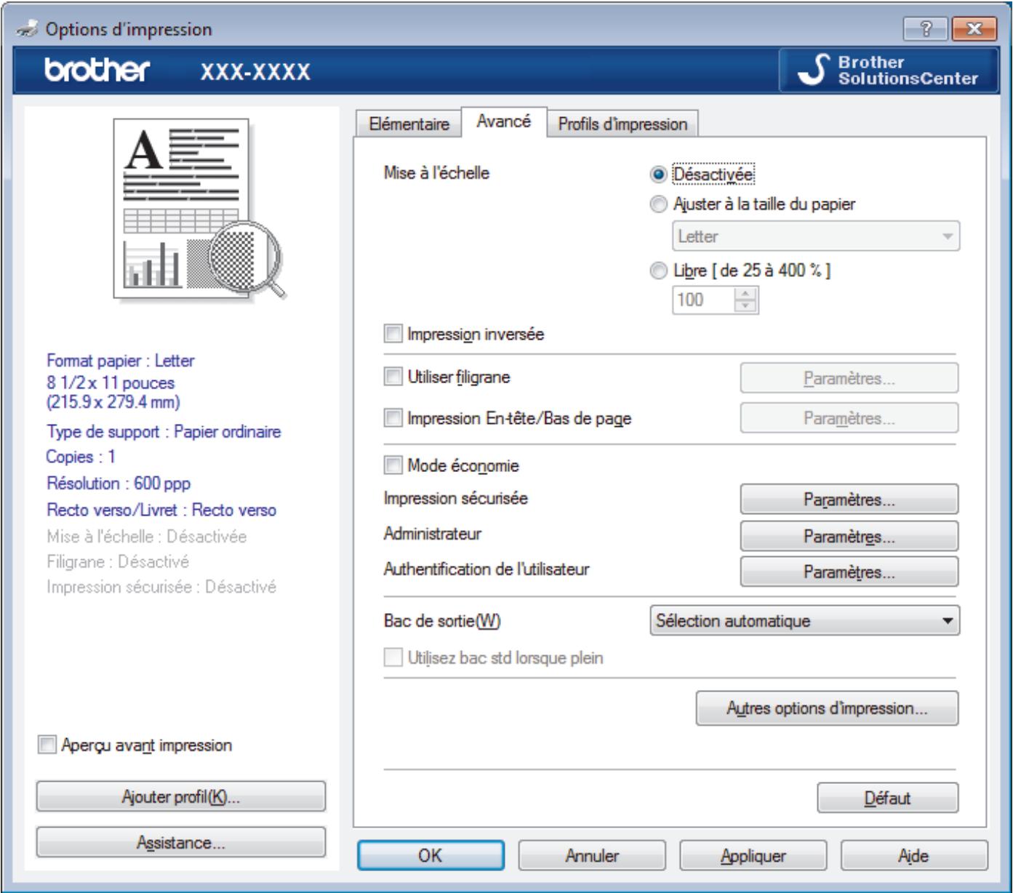
Task: Open Aide help button
Action: pos(913,856)
